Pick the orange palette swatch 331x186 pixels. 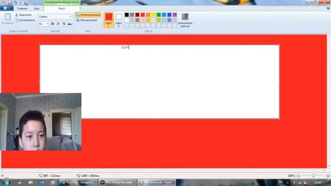(148, 15)
